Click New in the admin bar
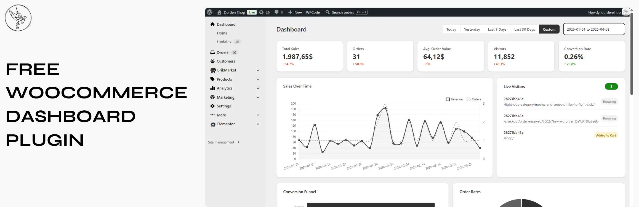Viewport: 639px width, 207px height. [x=298, y=12]
